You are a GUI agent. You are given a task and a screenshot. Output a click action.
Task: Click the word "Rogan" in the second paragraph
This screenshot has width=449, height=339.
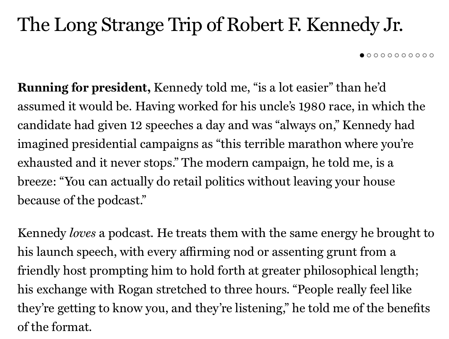(x=135, y=289)
